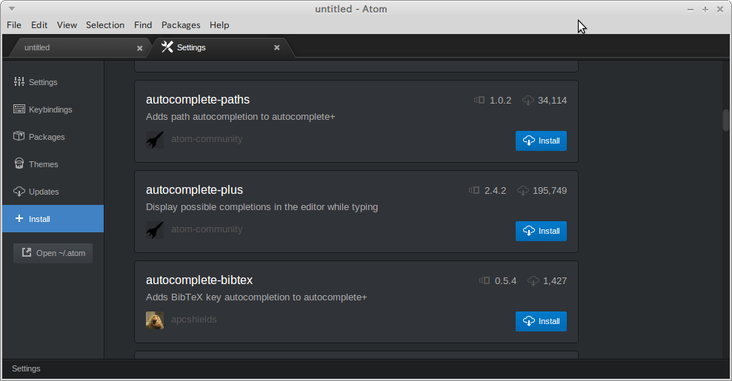Screen dimensions: 732x381
Task: Click the download count 1,427
Action: click(555, 280)
